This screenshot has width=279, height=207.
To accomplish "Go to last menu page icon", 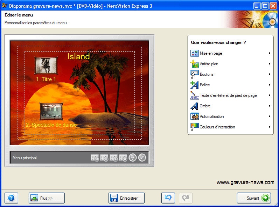I will click(x=123, y=158).
